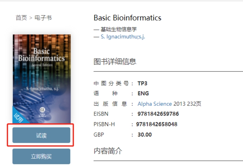Image resolution: width=243 pixels, height=167 pixels.
Task: Click the 首页 breadcrumb link
Action: coord(21,18)
